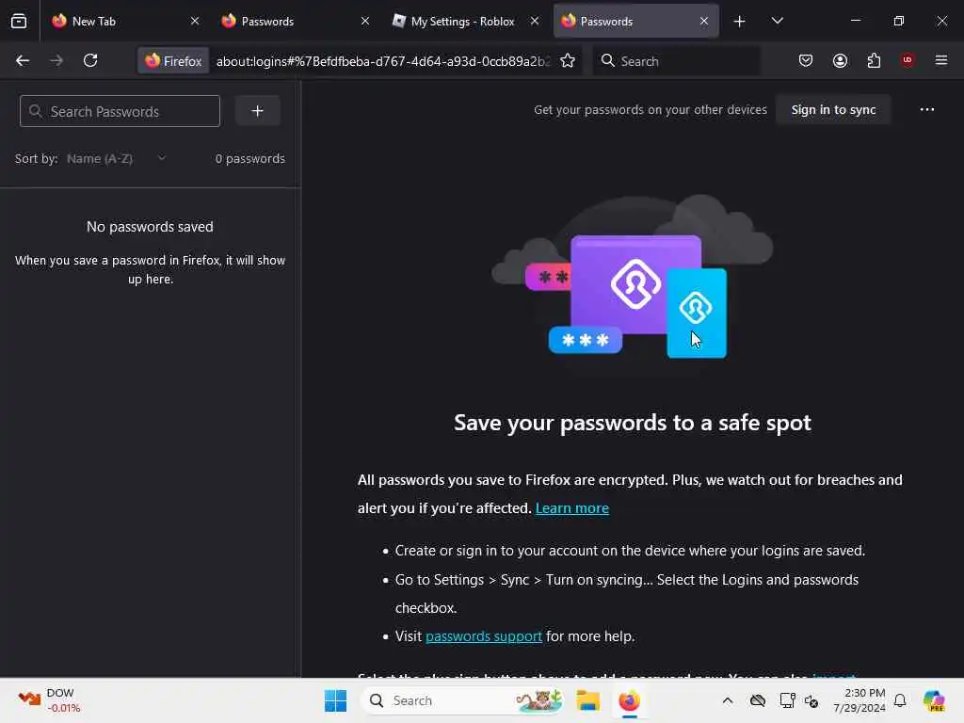Screen dimensions: 964x723
Task: Select the active Passwords tab
Action: tap(635, 22)
